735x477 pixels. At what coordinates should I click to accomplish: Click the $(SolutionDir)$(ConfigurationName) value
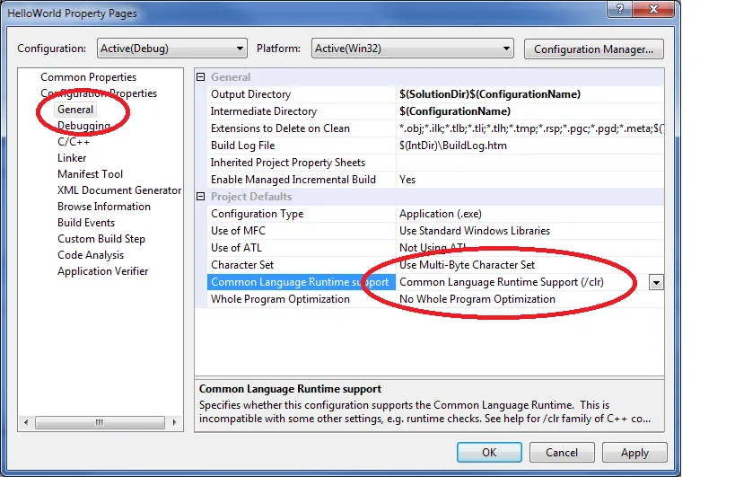coord(490,94)
